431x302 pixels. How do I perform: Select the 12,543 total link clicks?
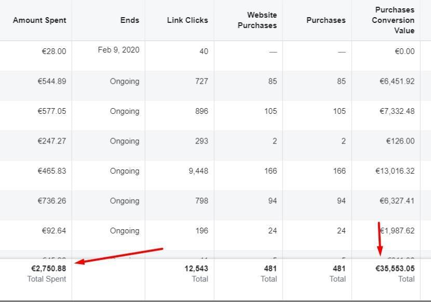(x=196, y=269)
